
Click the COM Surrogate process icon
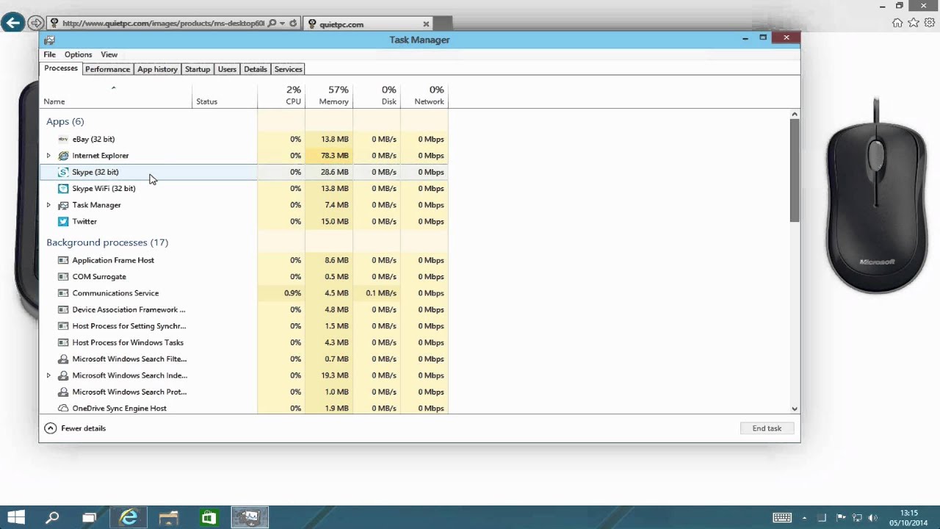click(x=63, y=276)
